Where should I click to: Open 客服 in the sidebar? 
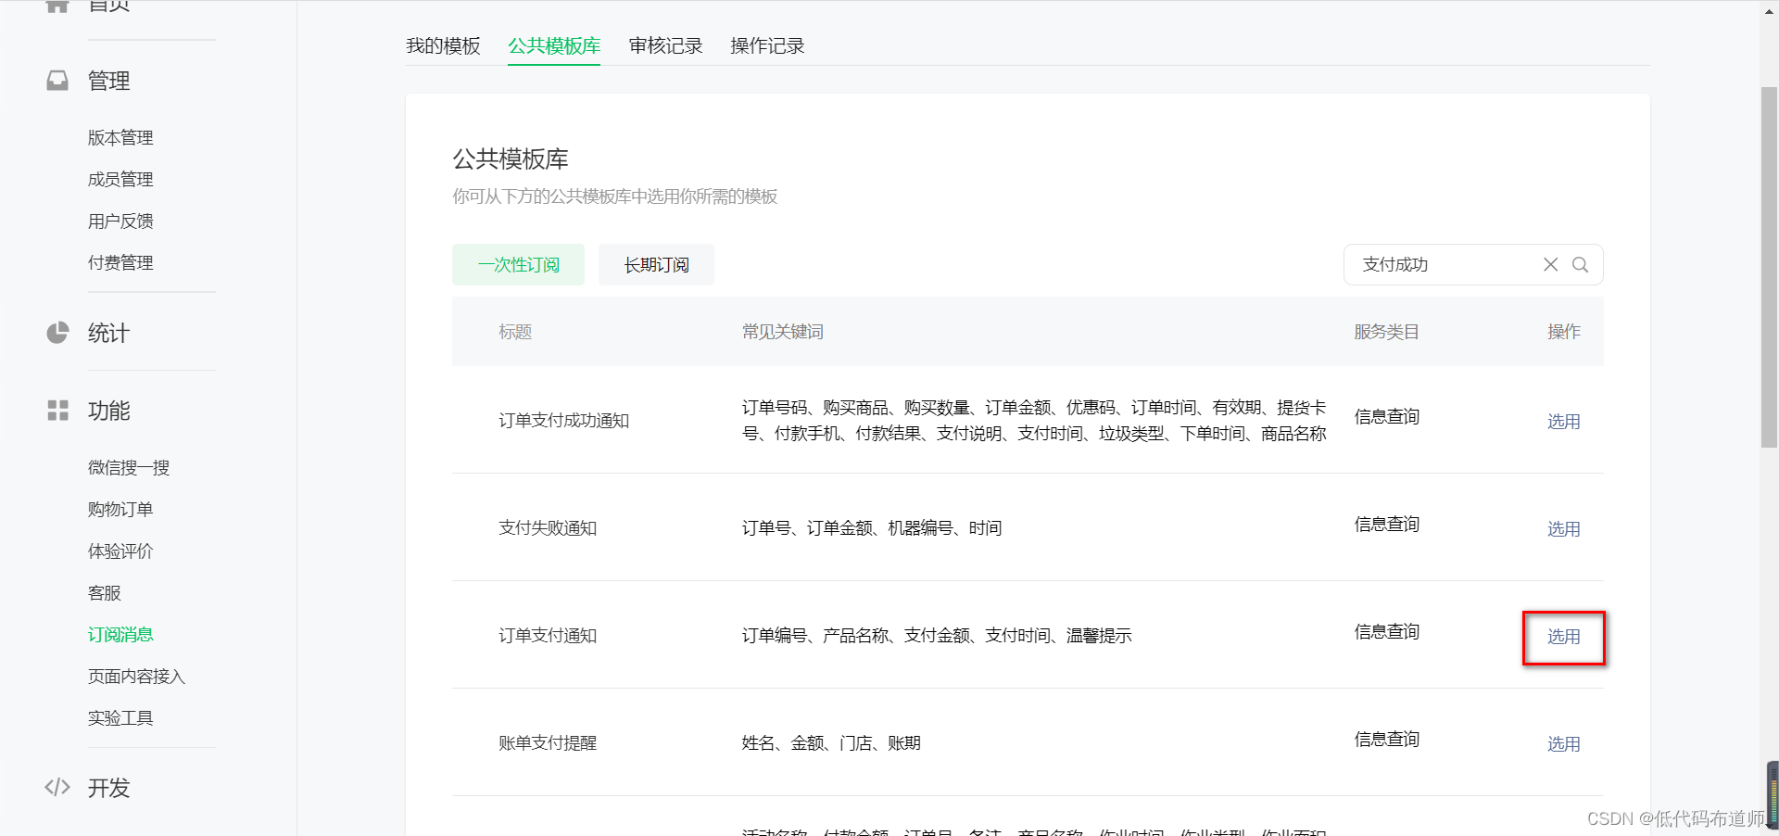click(x=105, y=592)
